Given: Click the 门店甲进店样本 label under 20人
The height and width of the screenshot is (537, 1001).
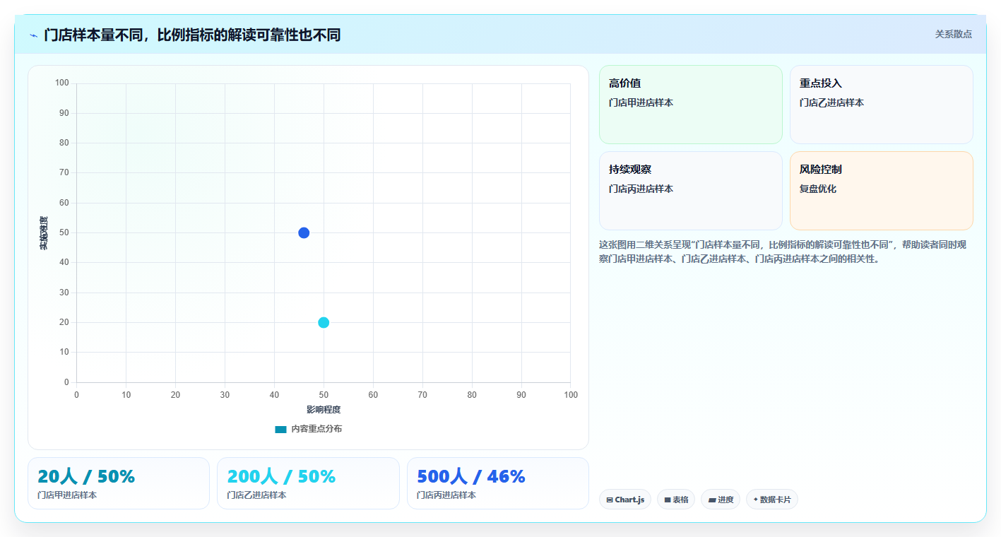Looking at the screenshot, I should [67, 495].
